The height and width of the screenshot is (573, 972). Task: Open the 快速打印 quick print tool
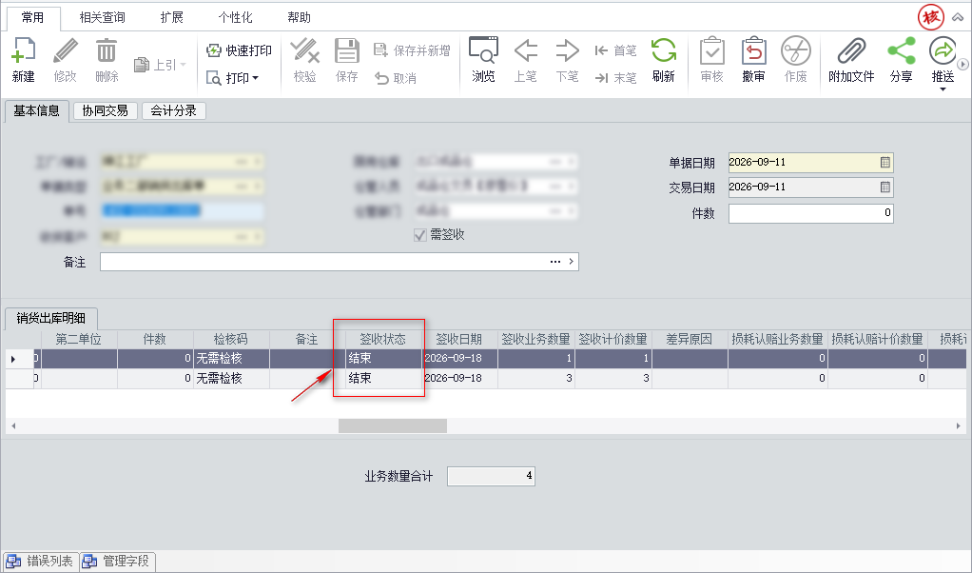tap(239, 50)
